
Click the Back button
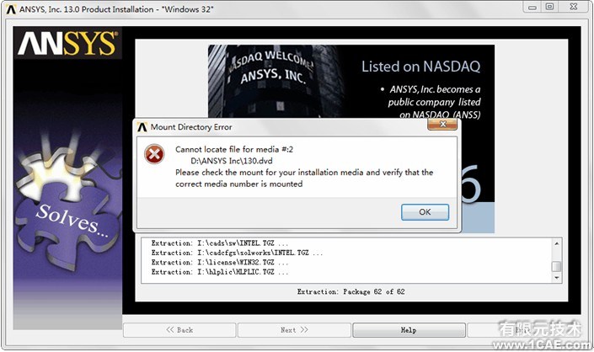[179, 330]
